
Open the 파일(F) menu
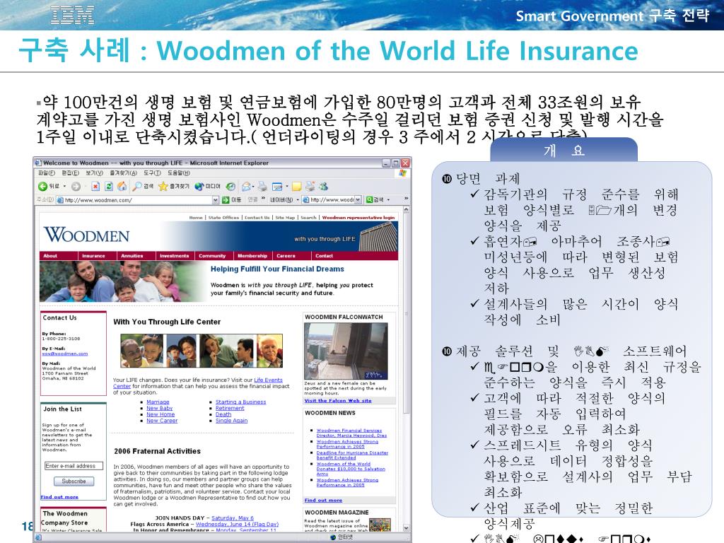tap(46, 173)
